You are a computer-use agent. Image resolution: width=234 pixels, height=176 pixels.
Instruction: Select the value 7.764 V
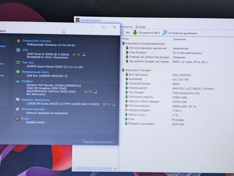coord(177,111)
